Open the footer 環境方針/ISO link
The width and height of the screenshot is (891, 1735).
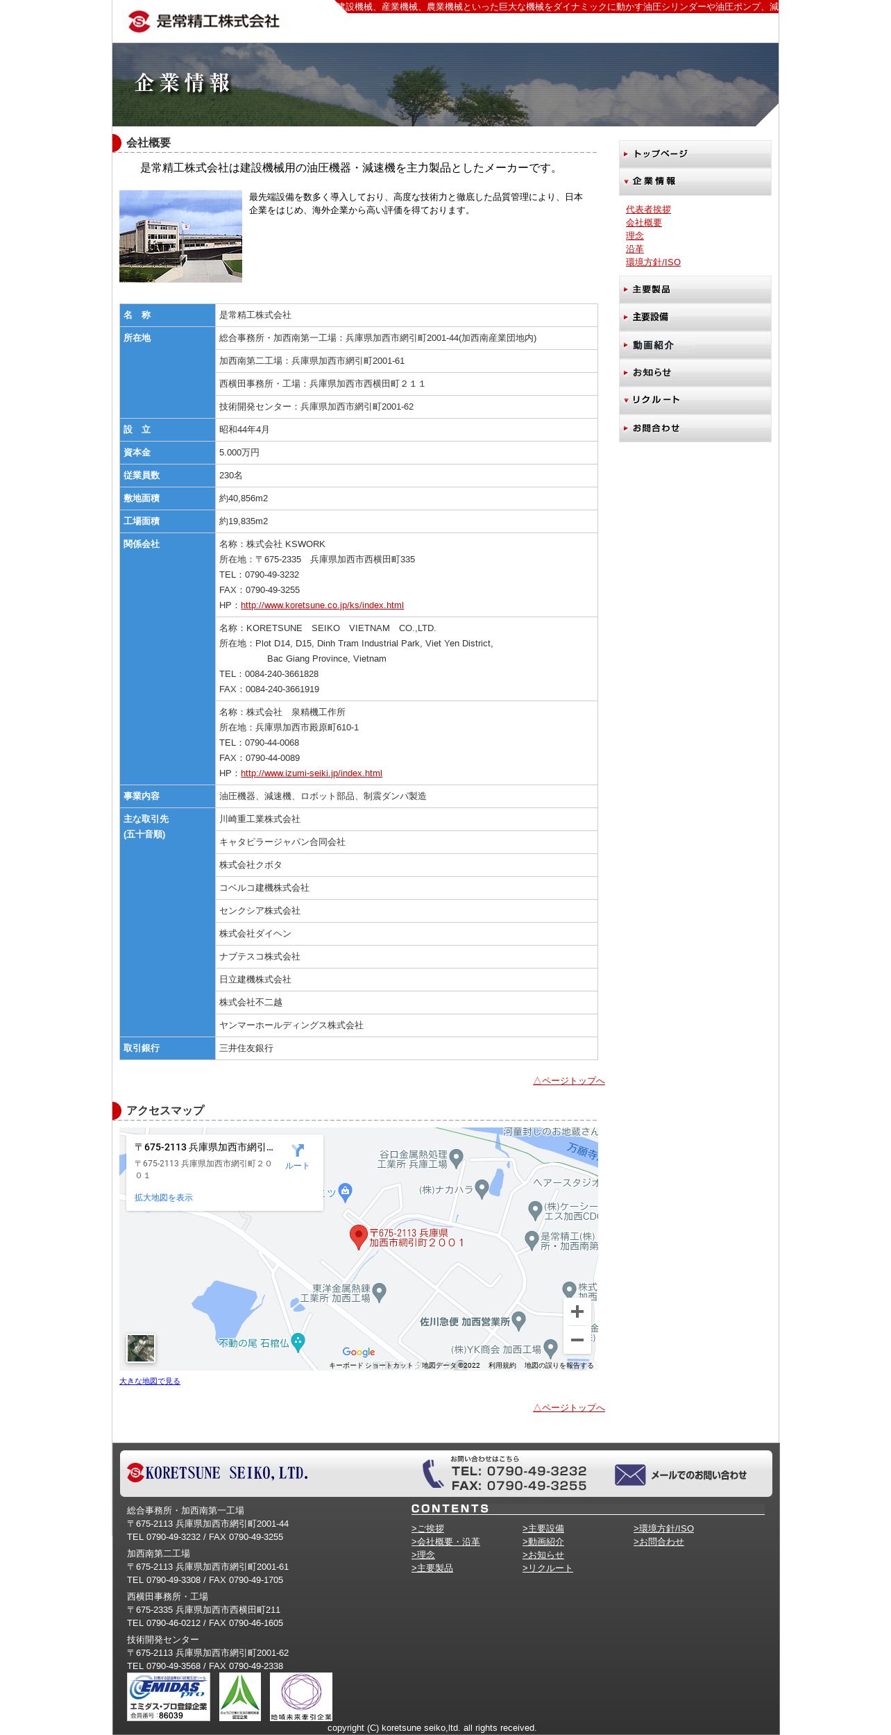[663, 1528]
